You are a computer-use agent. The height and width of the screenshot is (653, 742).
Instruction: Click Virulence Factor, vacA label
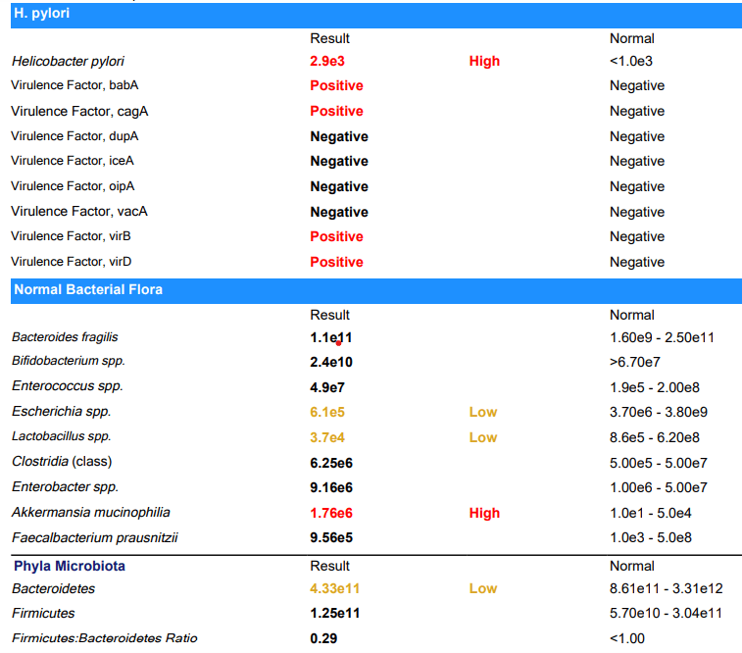[x=79, y=211]
